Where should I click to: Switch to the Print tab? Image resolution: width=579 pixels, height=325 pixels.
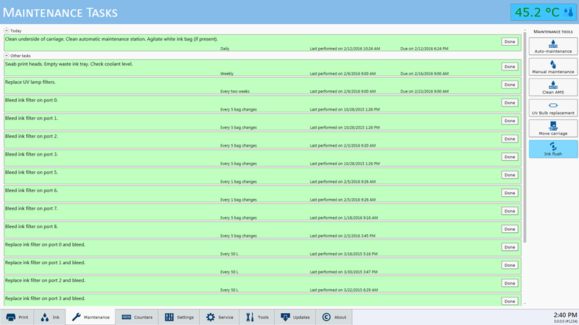click(17, 317)
